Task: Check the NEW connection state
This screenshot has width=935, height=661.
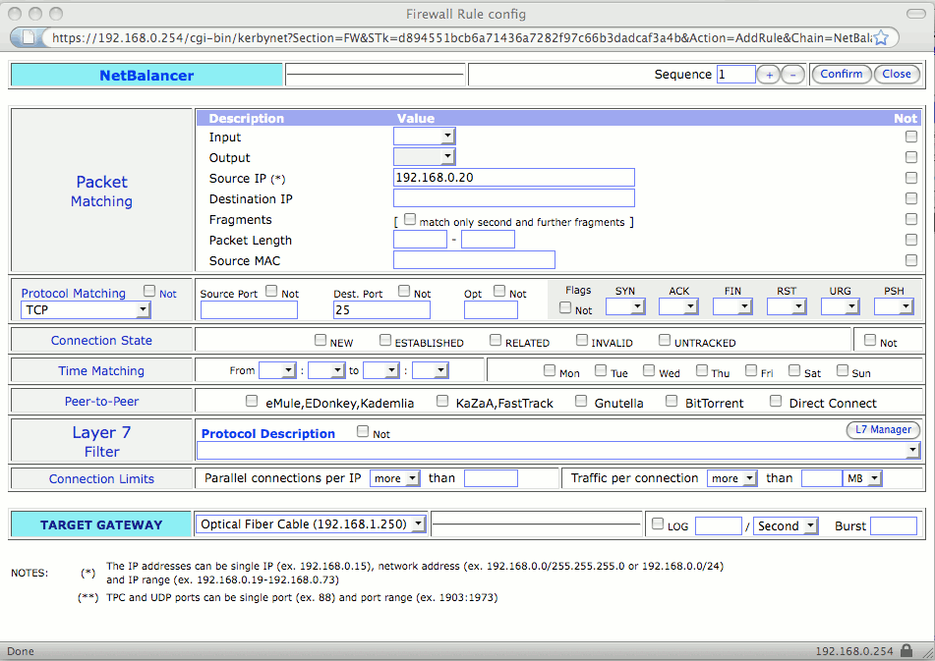Action: pyautogui.click(x=321, y=340)
